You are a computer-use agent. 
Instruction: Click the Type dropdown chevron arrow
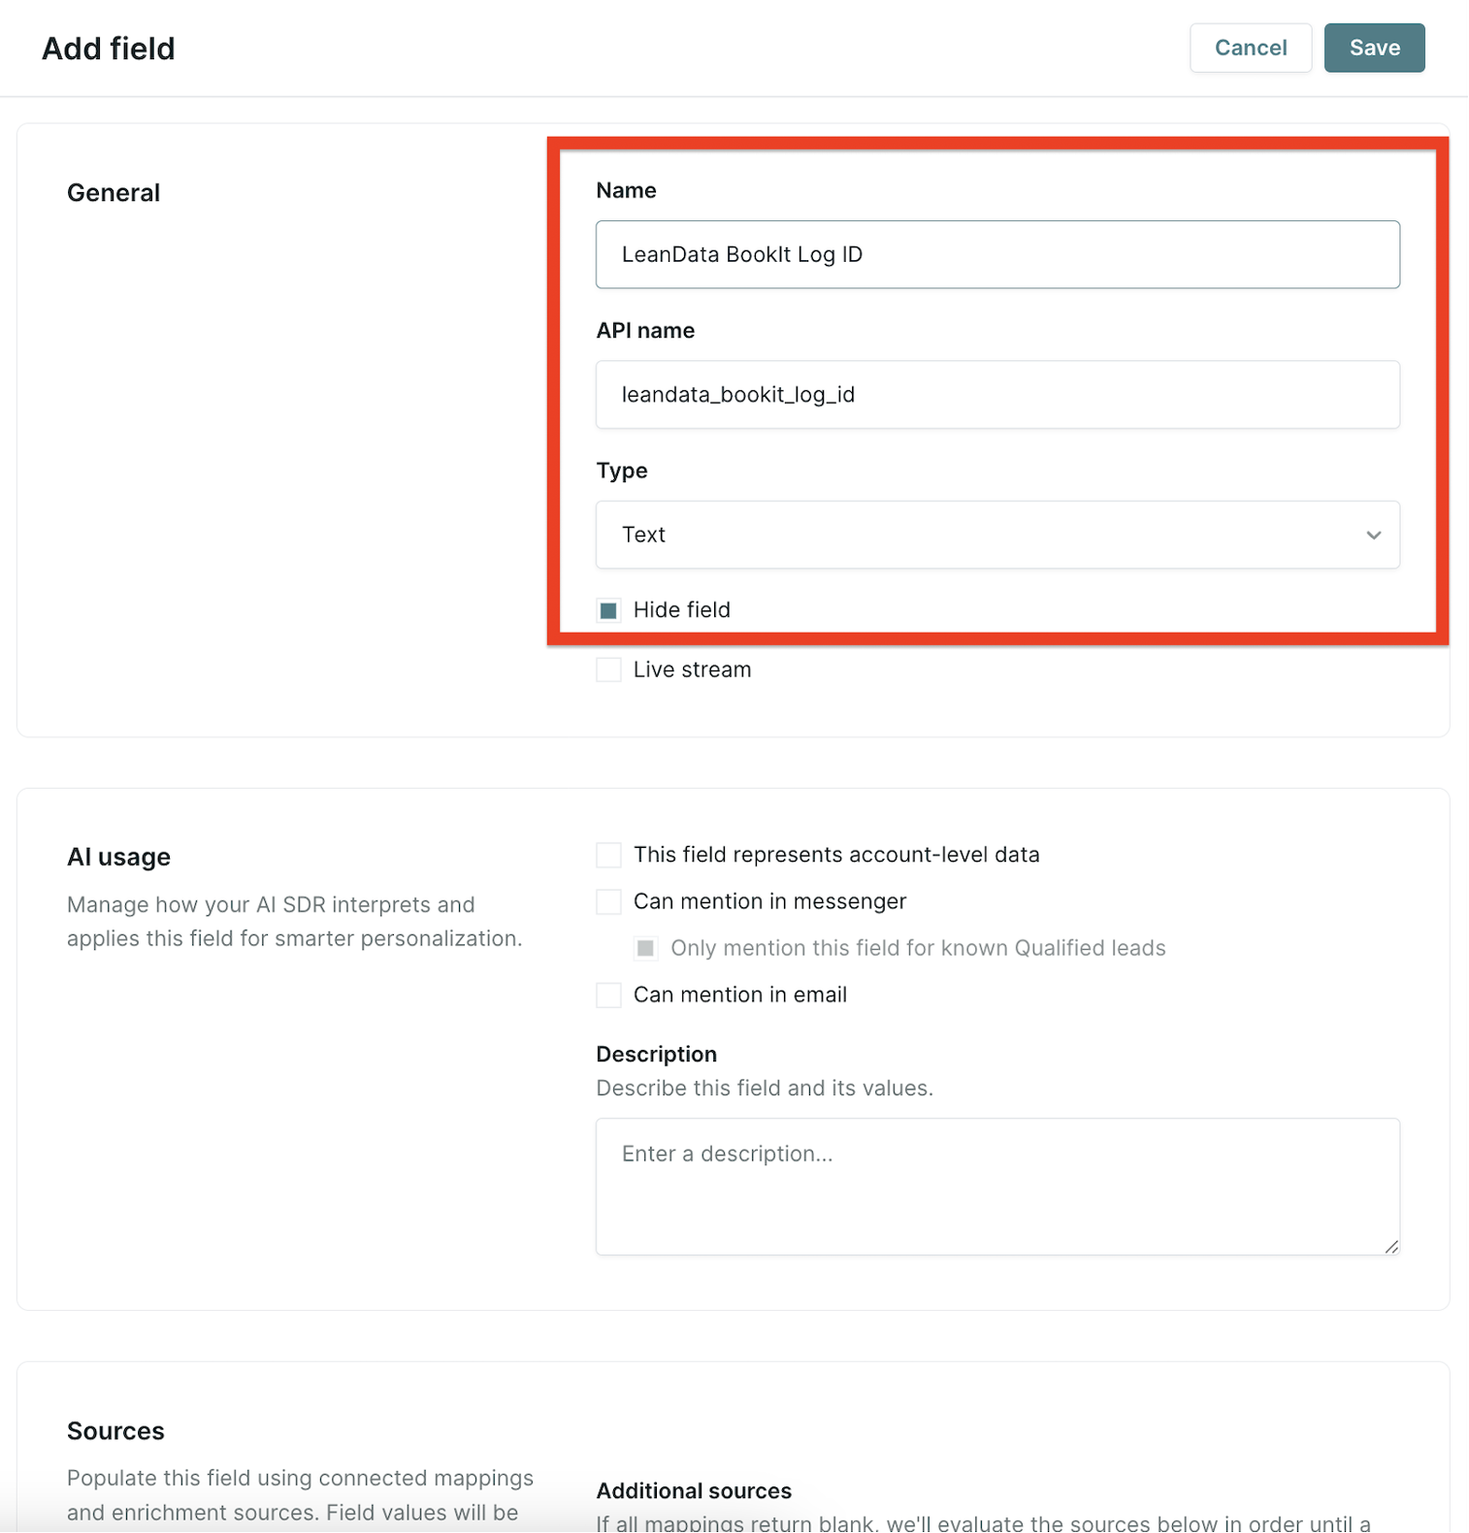(x=1373, y=536)
